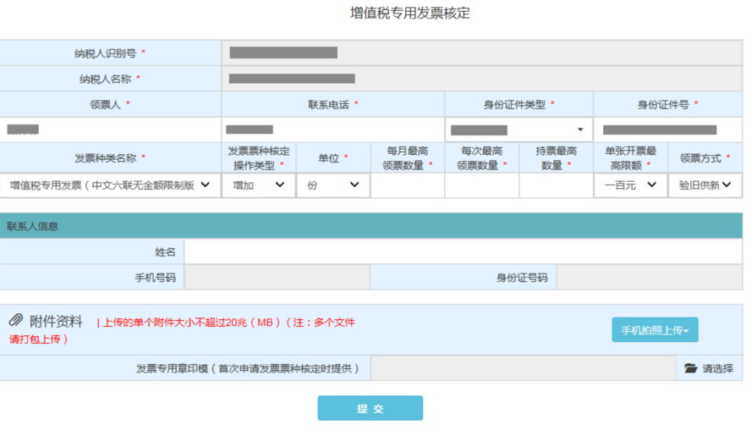Image resolution: width=751 pixels, height=430 pixels.
Task: Click the 请选择 file chooser link
Action: [x=717, y=369]
